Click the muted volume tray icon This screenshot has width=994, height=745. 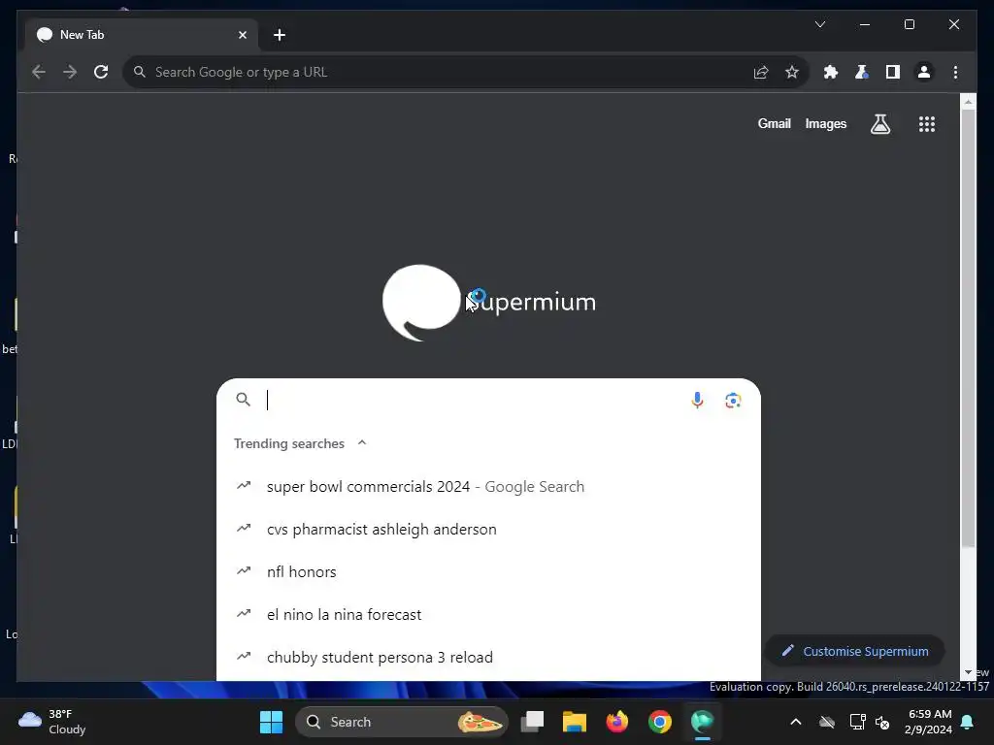[x=881, y=722]
